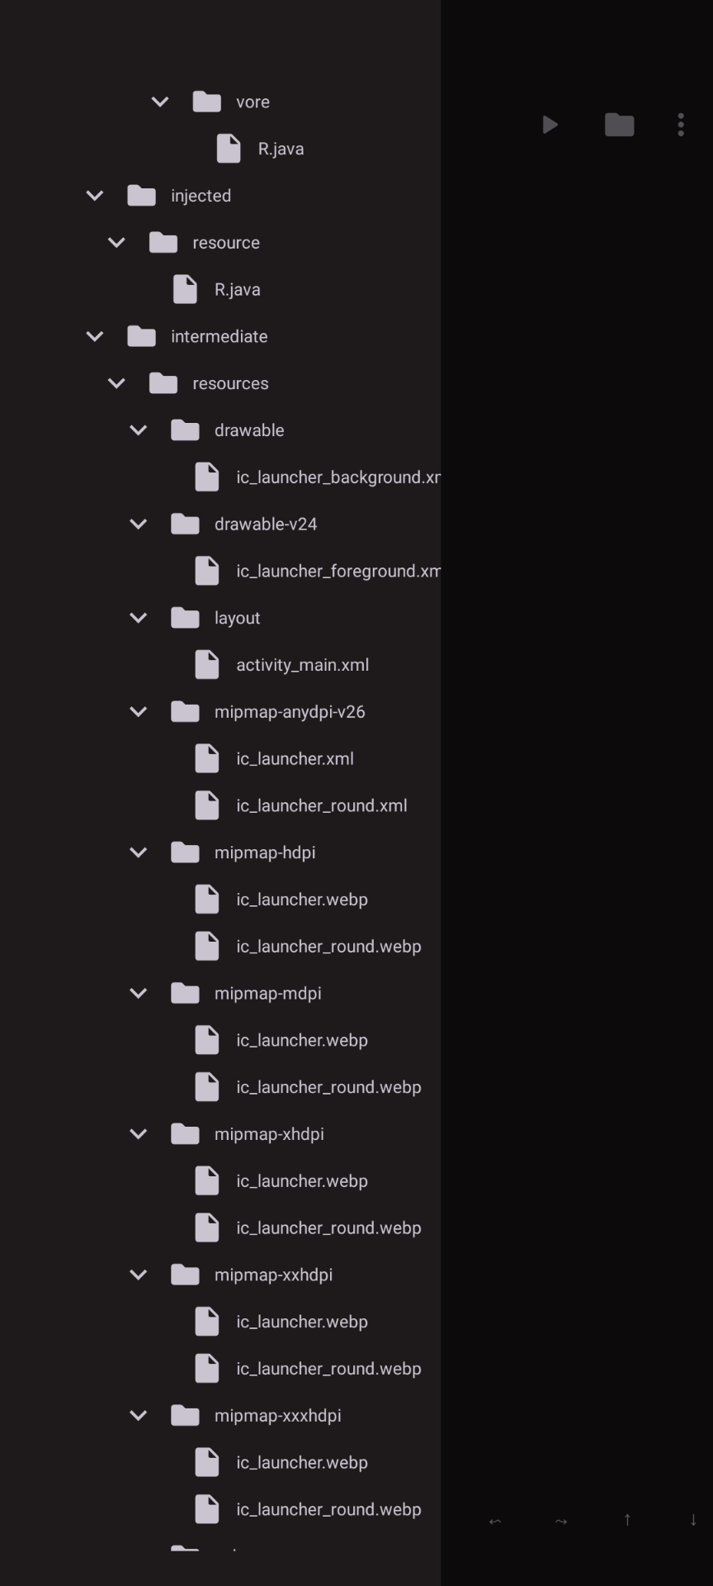Collapse the mipmap-anydpi-v26 folder
Viewport: 713px width, 1586px height.
[x=139, y=711]
